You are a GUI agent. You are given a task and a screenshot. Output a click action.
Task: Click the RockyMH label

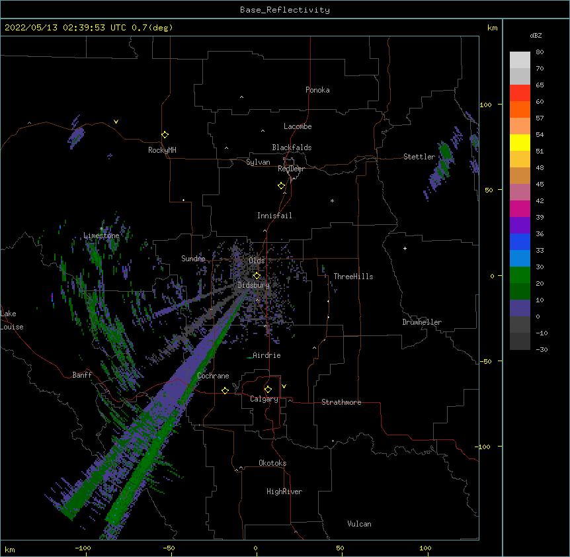click(162, 150)
